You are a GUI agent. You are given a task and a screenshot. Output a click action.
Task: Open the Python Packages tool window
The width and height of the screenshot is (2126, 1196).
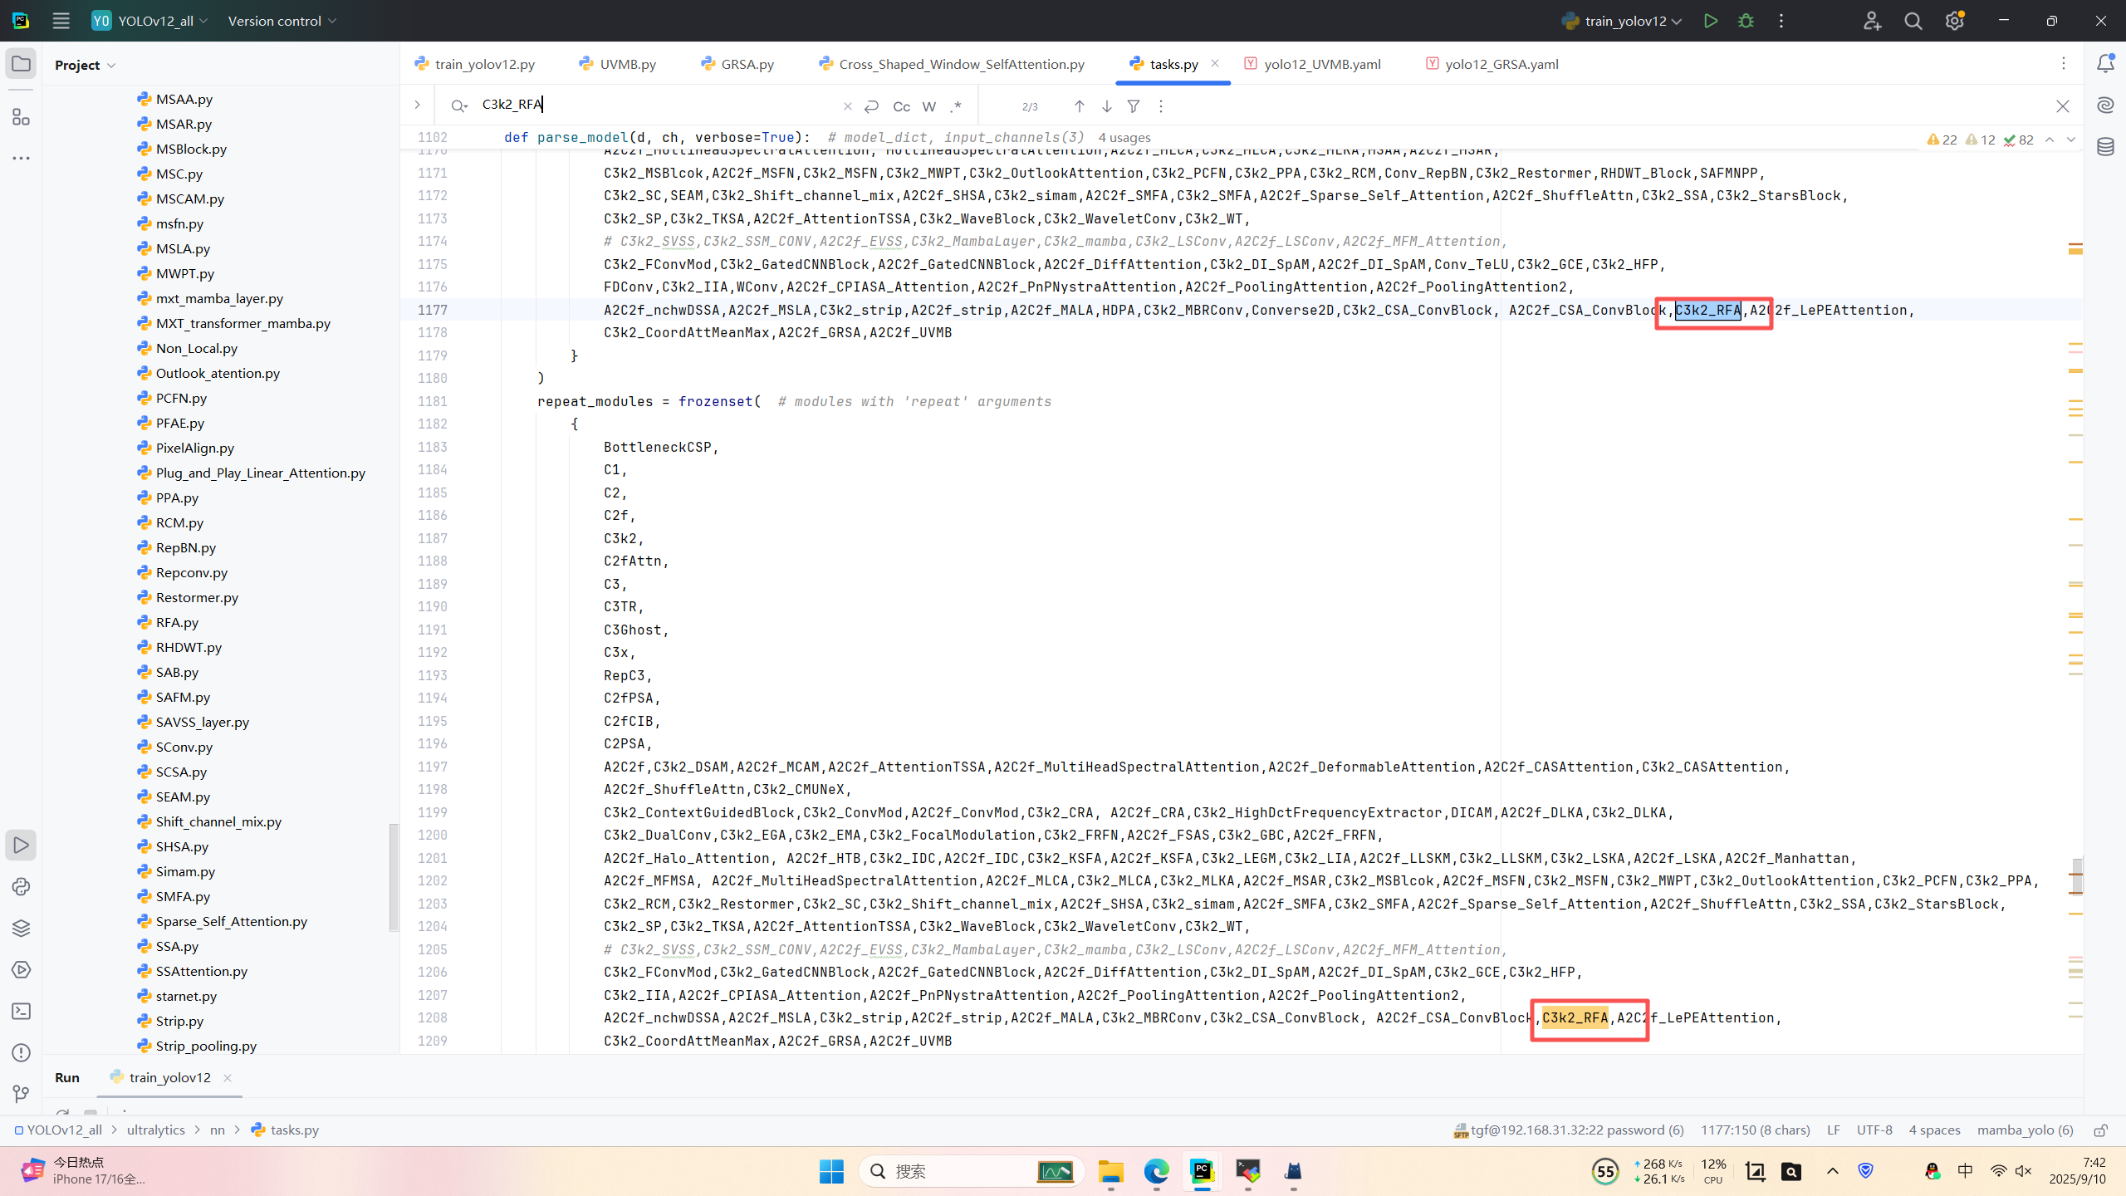pyautogui.click(x=21, y=928)
